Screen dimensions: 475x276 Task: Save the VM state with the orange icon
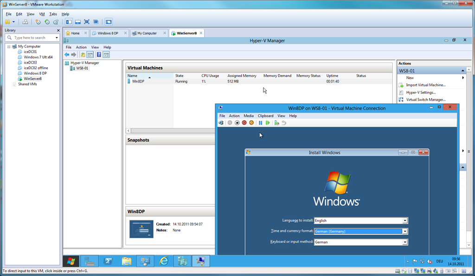251,123
